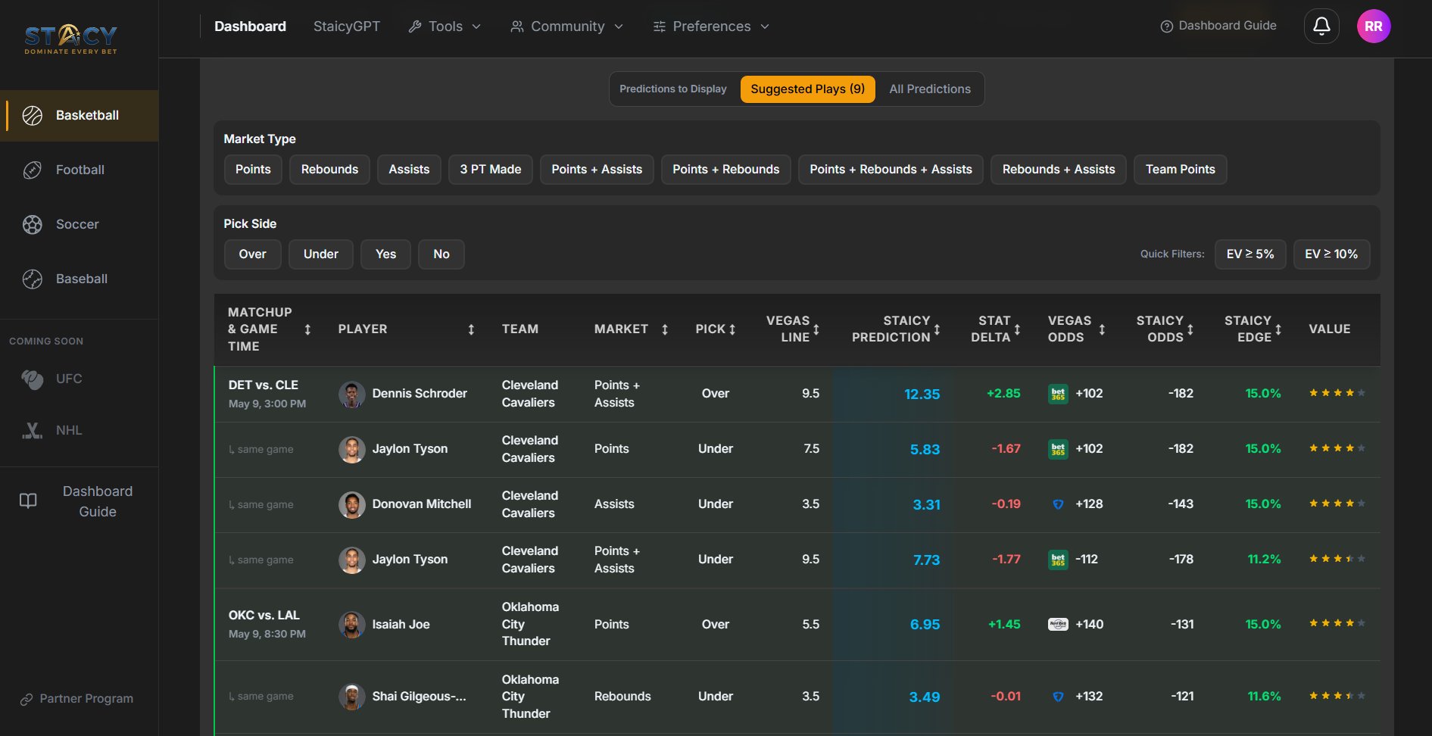Expand the Tools dropdown menu
This screenshot has height=736, width=1432.
[x=445, y=27]
